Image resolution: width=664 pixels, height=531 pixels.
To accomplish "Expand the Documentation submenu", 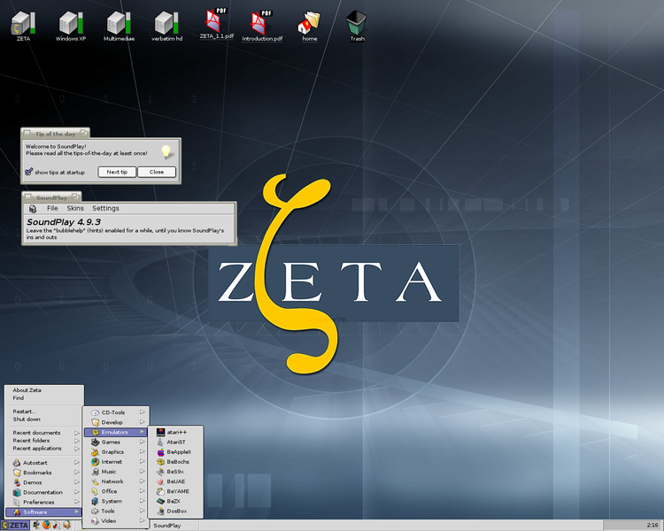I will pos(44,492).
